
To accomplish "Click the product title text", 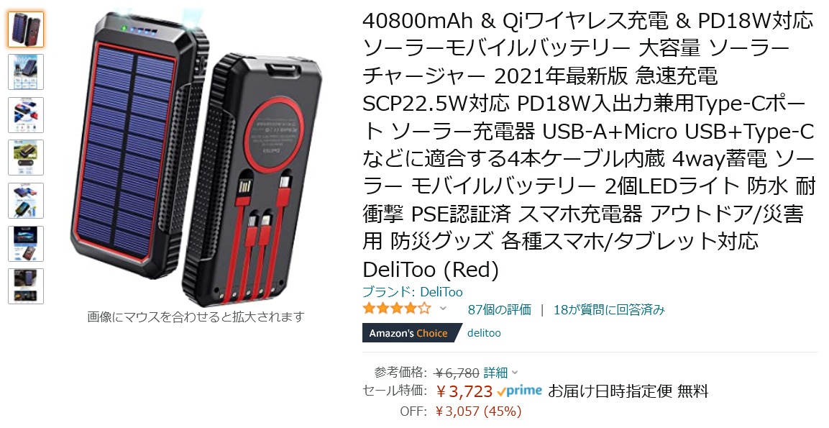I will 588,145.
